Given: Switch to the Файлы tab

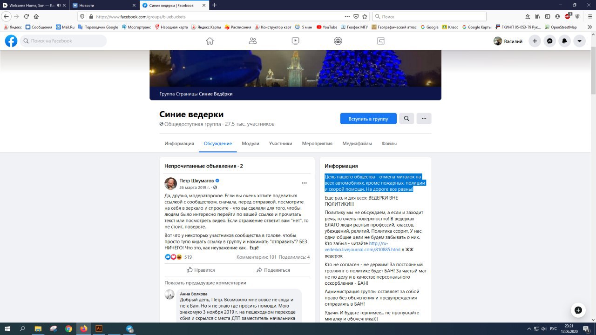Looking at the screenshot, I should tap(389, 143).
